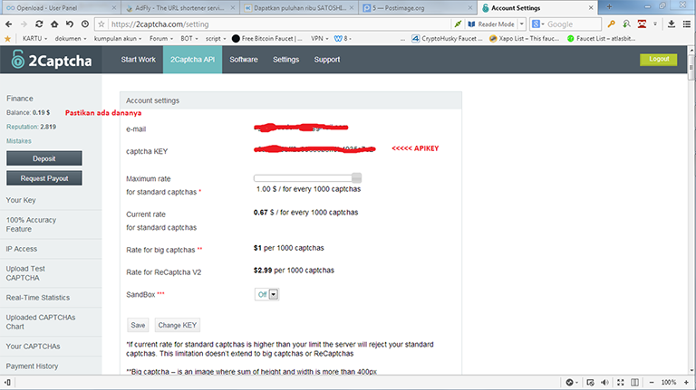Image resolution: width=696 pixels, height=390 pixels.
Task: Zoom in with the plus icon
Action: [686, 382]
